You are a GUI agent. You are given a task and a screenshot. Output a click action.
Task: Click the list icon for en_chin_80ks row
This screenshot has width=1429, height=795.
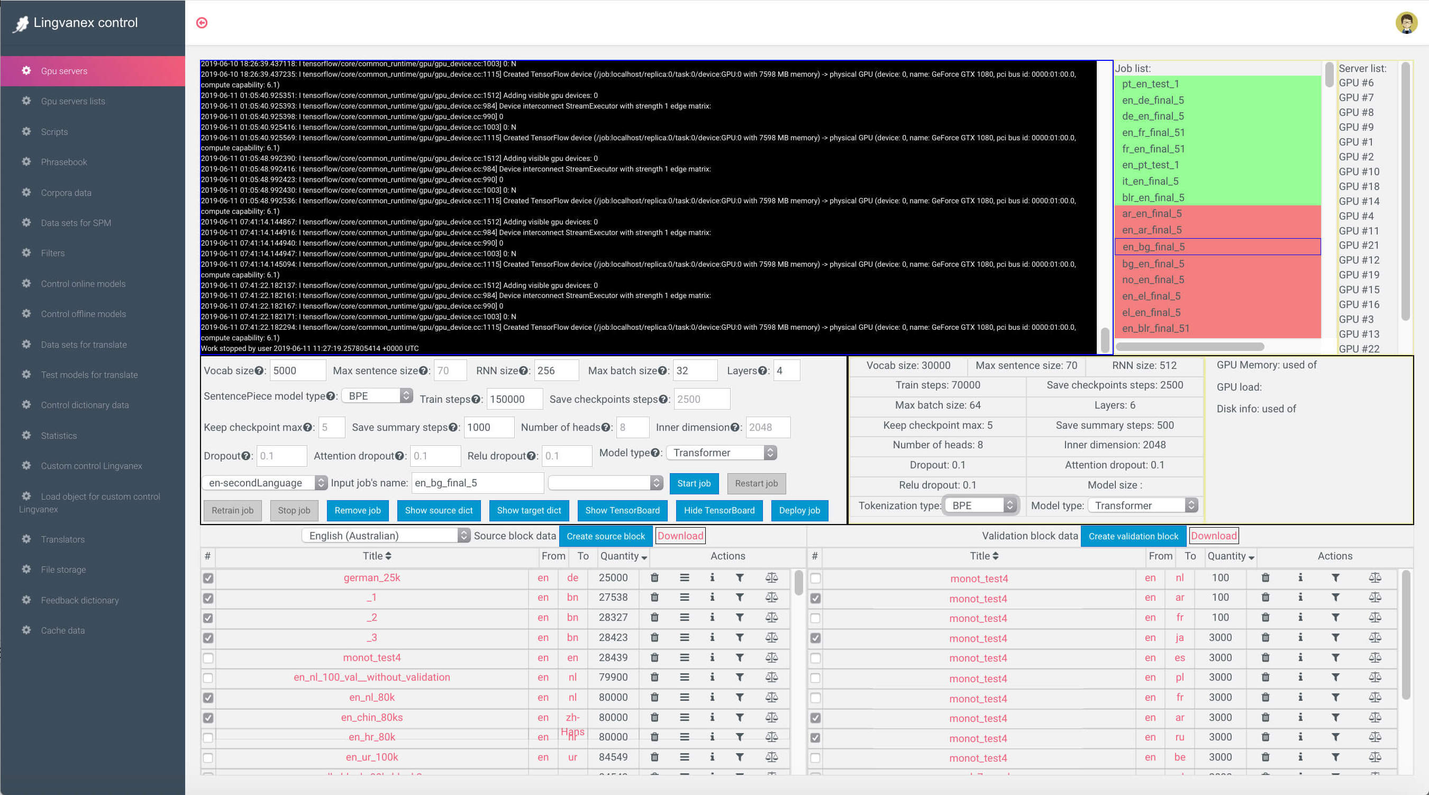point(685,717)
